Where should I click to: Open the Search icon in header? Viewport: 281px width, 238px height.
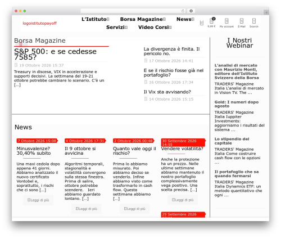pyautogui.click(x=254, y=23)
